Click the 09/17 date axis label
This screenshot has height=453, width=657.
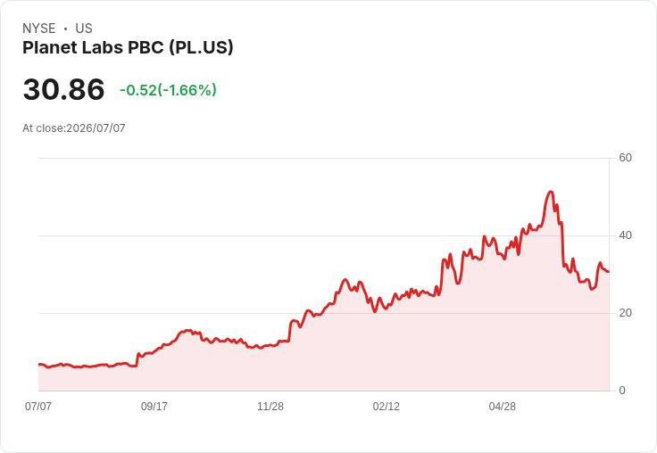[154, 406]
